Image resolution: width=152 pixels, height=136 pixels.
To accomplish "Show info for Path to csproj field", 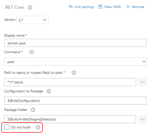I will point(74,73).
